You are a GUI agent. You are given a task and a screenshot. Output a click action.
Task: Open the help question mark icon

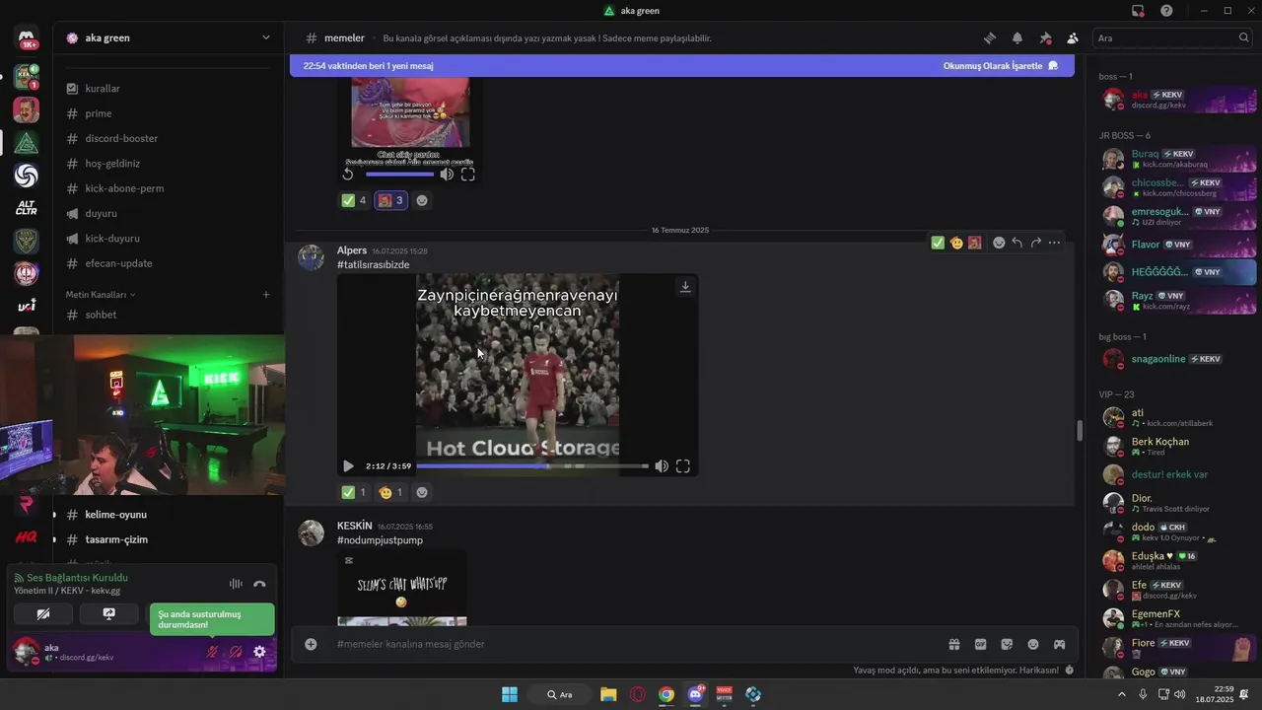coord(1166,11)
